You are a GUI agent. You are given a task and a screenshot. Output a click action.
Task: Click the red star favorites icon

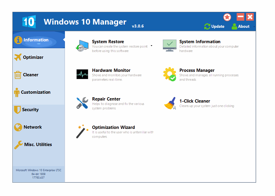[x=227, y=17]
